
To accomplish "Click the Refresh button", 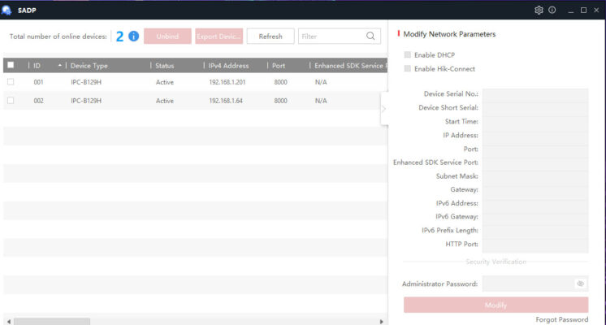I will pyautogui.click(x=271, y=37).
